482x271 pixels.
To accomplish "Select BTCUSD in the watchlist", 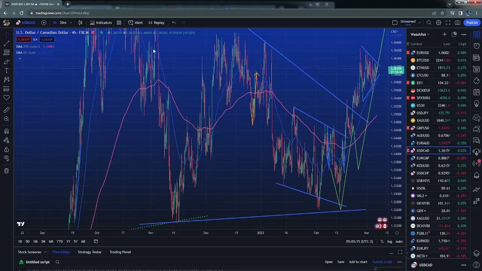I will [x=438, y=60].
